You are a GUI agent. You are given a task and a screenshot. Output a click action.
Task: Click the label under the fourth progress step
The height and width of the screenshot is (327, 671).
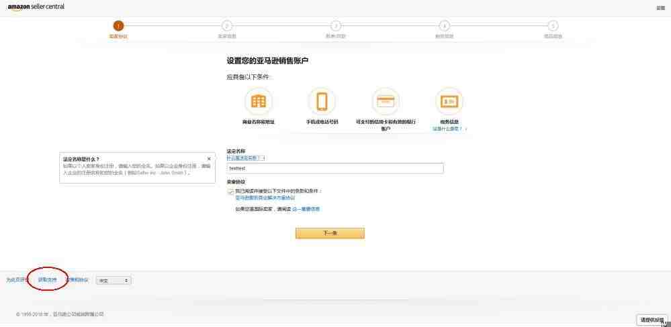click(x=444, y=36)
